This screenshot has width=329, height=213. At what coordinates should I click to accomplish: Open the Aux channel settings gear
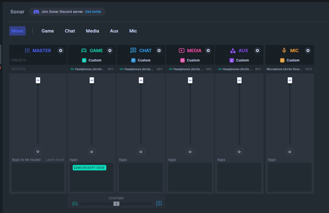tap(257, 51)
